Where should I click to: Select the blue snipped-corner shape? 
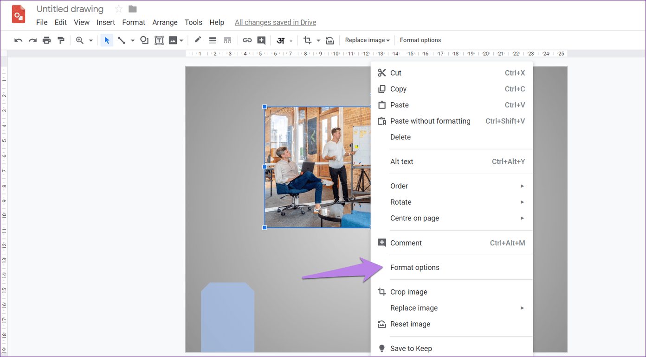pyautogui.click(x=227, y=317)
